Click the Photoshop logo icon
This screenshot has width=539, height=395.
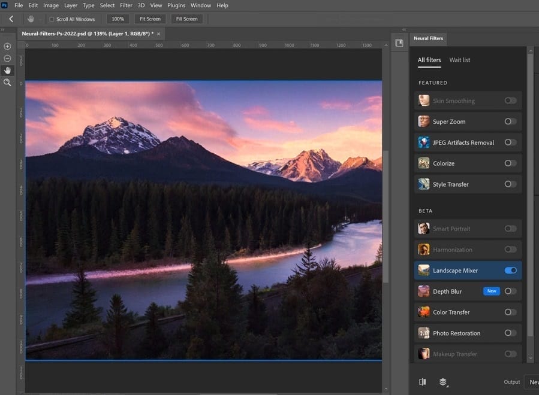6,5
